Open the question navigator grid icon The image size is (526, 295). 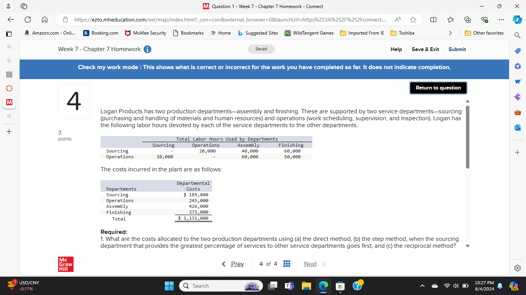[287, 264]
